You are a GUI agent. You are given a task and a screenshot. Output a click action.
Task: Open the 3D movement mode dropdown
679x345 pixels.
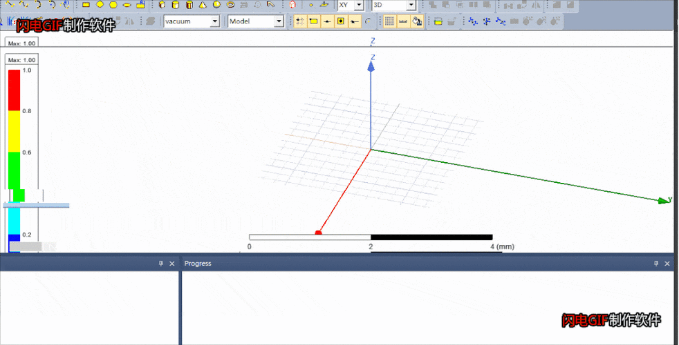point(411,5)
